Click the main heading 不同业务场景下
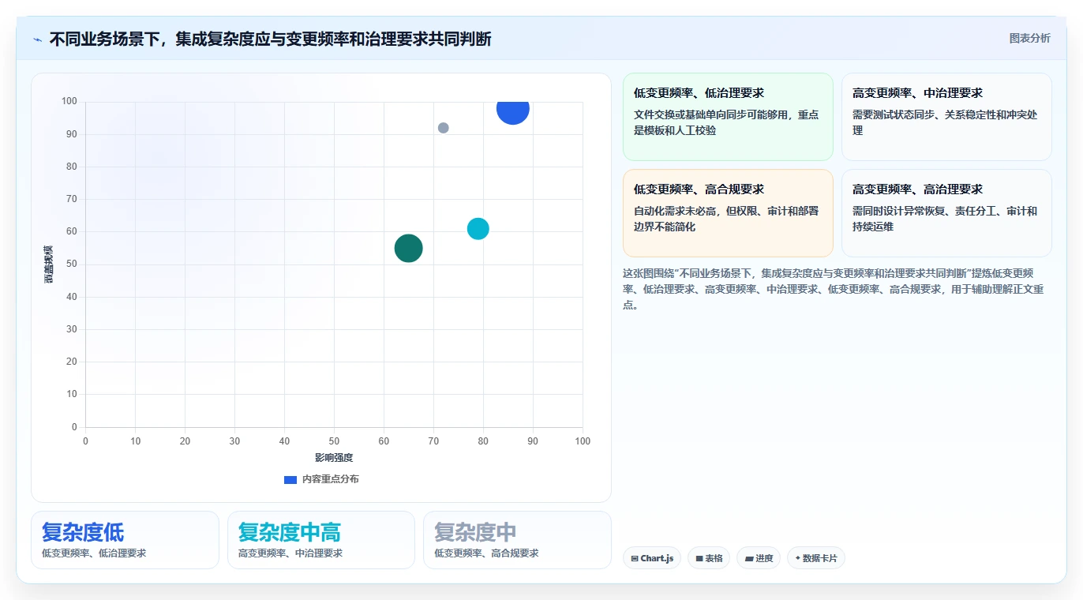The width and height of the screenshot is (1083, 600). (271, 39)
